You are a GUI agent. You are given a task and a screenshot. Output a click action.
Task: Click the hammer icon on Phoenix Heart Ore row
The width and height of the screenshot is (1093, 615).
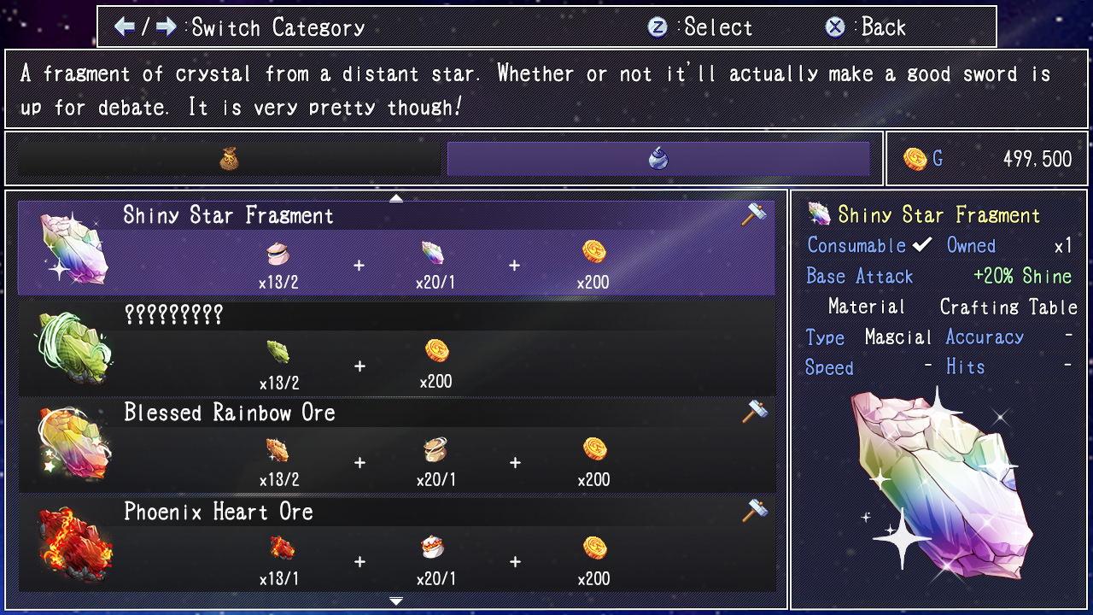coord(754,511)
